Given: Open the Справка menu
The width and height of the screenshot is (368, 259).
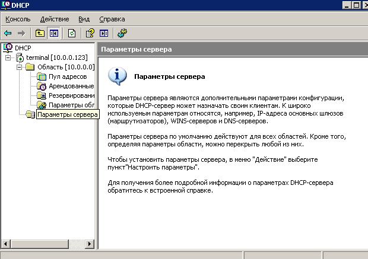Looking at the screenshot, I should pos(112,20).
